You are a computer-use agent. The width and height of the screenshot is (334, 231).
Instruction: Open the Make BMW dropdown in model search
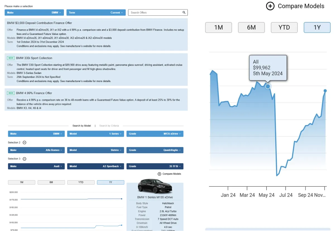click(x=36, y=134)
